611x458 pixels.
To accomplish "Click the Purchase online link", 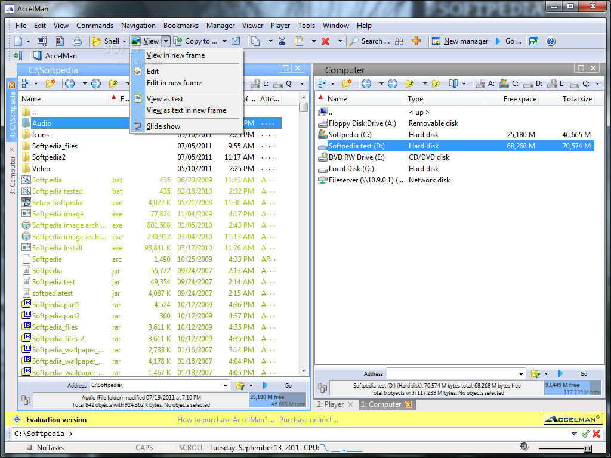I will coord(308,419).
